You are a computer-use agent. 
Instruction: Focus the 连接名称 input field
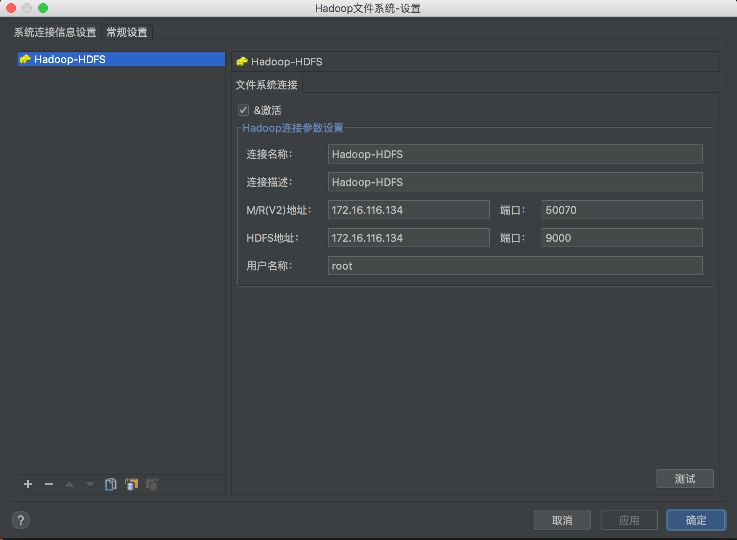pyautogui.click(x=515, y=154)
